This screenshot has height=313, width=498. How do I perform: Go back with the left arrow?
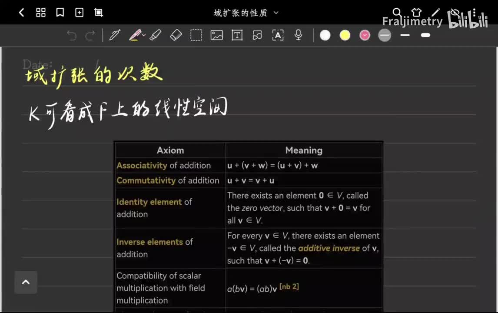22,13
